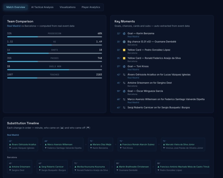Click yellow card icon for Pedro González López

tap(124, 50)
